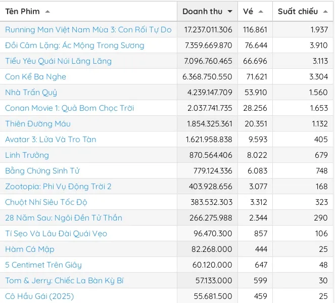Open 5 Centimet Trên Giây link
The image size is (335, 303).
[43, 265]
